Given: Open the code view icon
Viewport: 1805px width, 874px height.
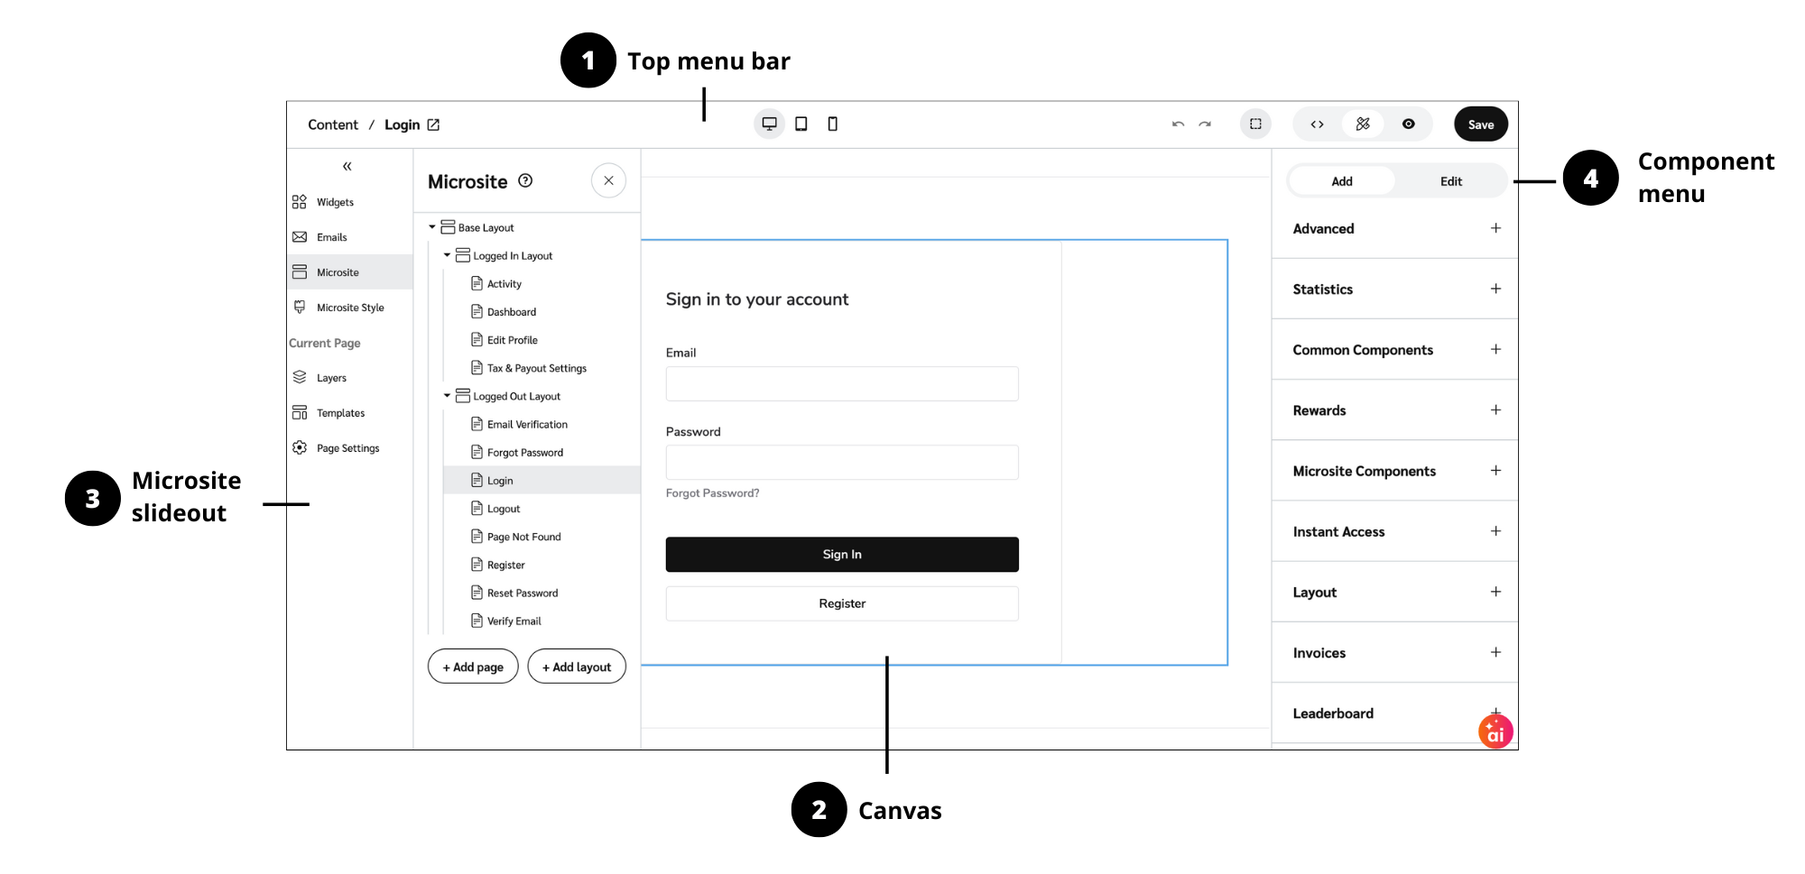Looking at the screenshot, I should (x=1317, y=124).
